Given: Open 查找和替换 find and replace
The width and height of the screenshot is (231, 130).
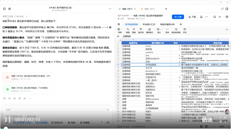Looking at the screenshot, I should point(176,31).
